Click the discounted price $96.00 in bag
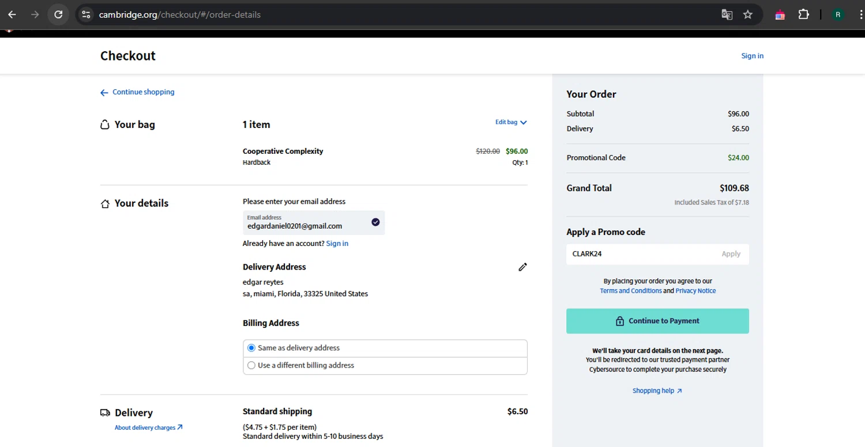This screenshot has width=865, height=447. click(517, 151)
